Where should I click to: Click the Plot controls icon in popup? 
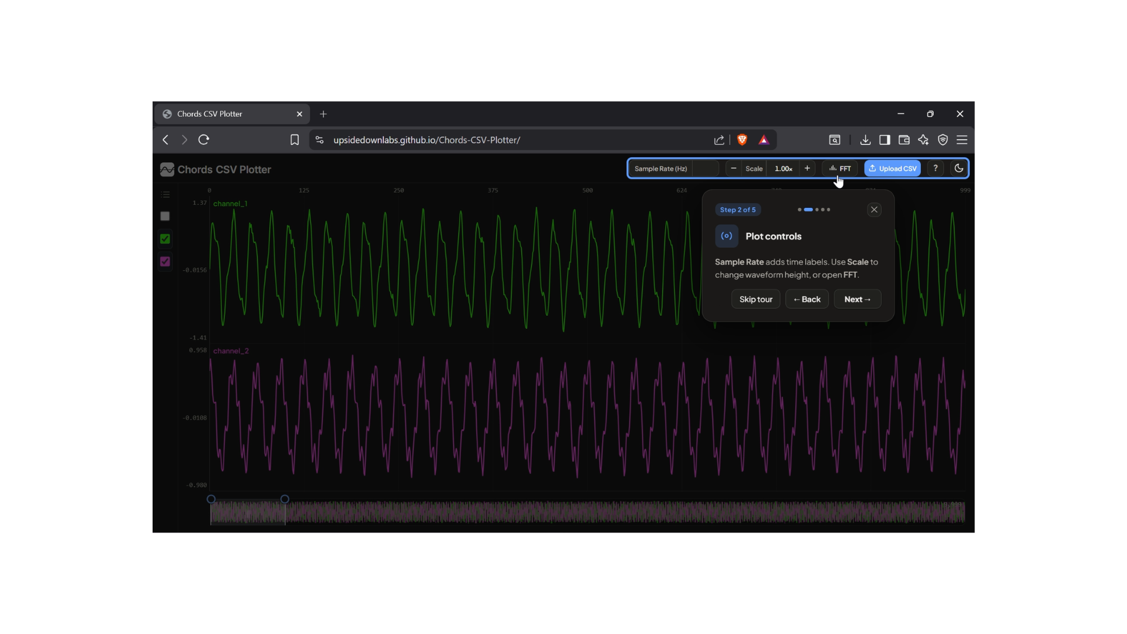[727, 236]
